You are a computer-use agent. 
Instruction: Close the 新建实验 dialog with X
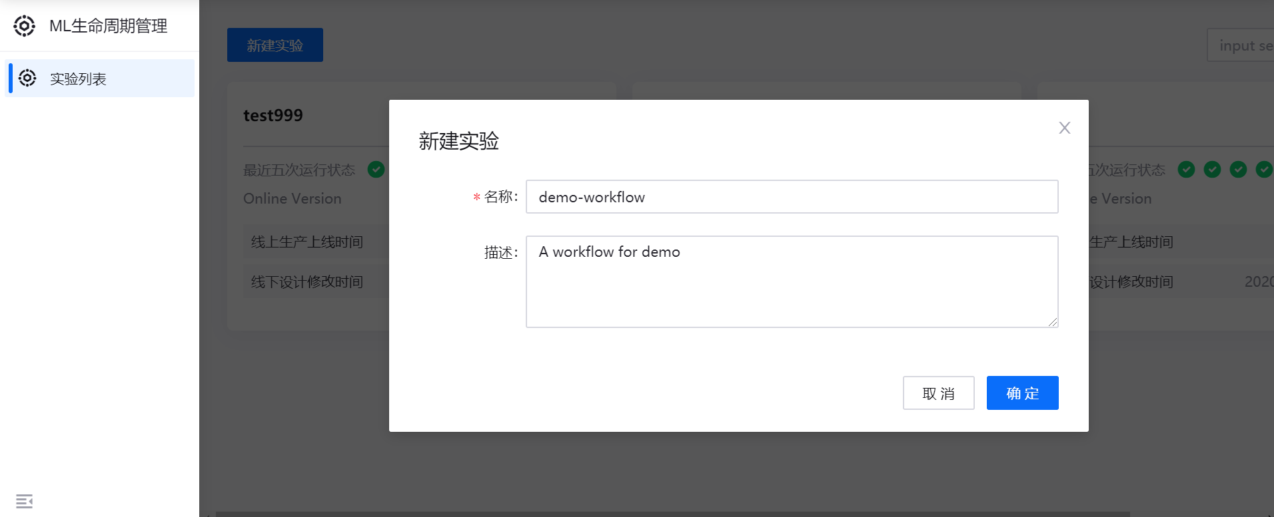pyautogui.click(x=1065, y=128)
